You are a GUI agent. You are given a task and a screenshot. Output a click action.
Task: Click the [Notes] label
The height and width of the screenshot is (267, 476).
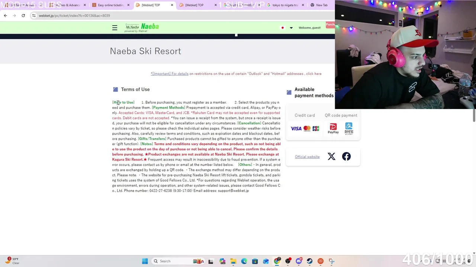pos(147,144)
